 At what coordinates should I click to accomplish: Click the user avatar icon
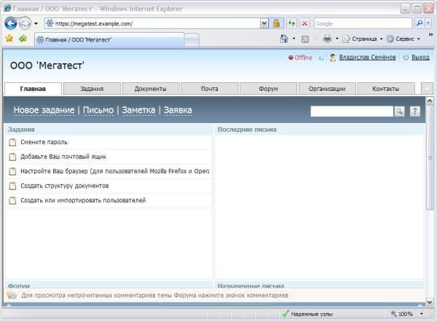pyautogui.click(x=333, y=58)
